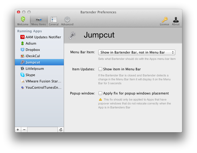Select Dropbox in the running apps
Image resolution: width=197 pixels, height=153 pixels.
39,50
